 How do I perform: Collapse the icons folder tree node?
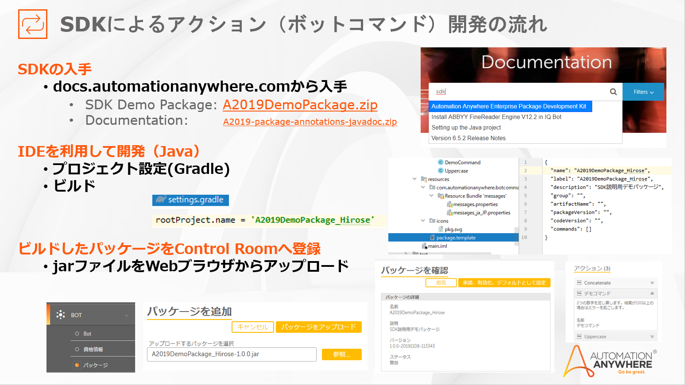point(423,220)
